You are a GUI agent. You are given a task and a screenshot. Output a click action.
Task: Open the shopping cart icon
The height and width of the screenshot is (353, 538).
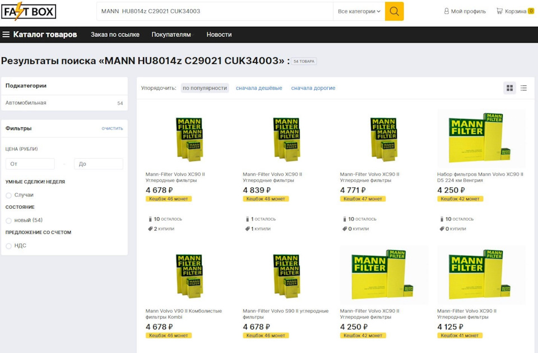click(x=499, y=11)
